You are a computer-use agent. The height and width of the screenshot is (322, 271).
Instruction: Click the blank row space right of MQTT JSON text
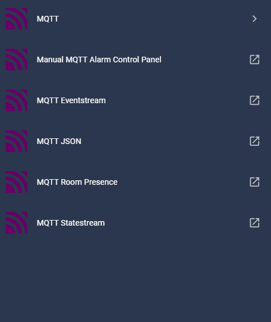point(166,141)
